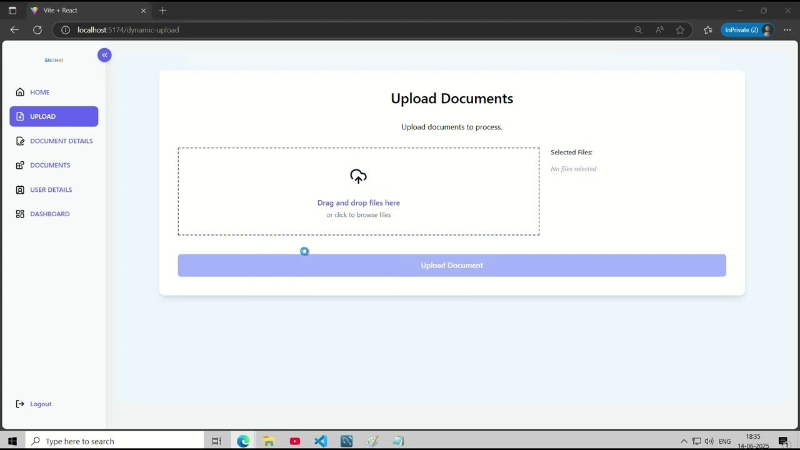
Task: Open the volume control icon
Action: 709,441
